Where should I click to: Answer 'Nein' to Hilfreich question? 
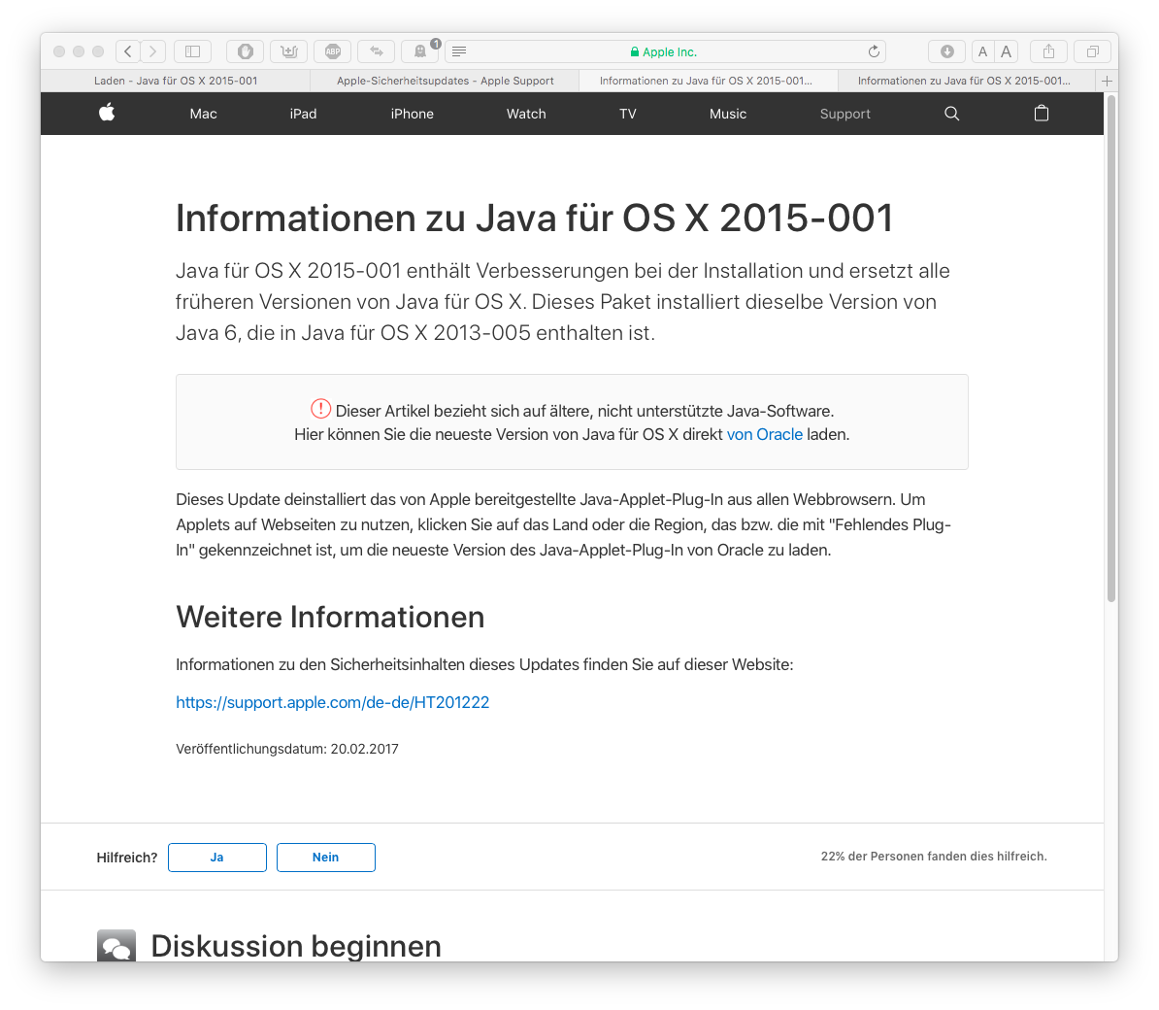point(326,857)
